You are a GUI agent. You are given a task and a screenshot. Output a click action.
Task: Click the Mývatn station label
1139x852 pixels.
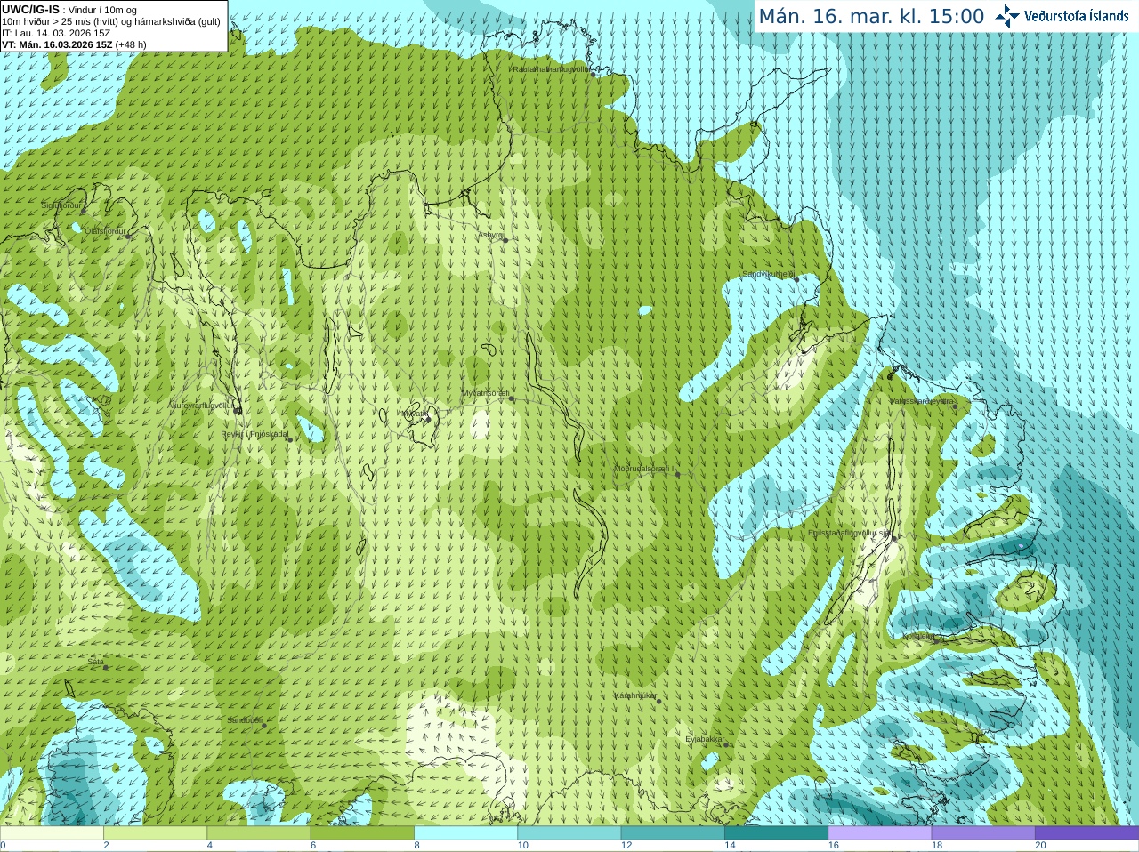point(414,414)
